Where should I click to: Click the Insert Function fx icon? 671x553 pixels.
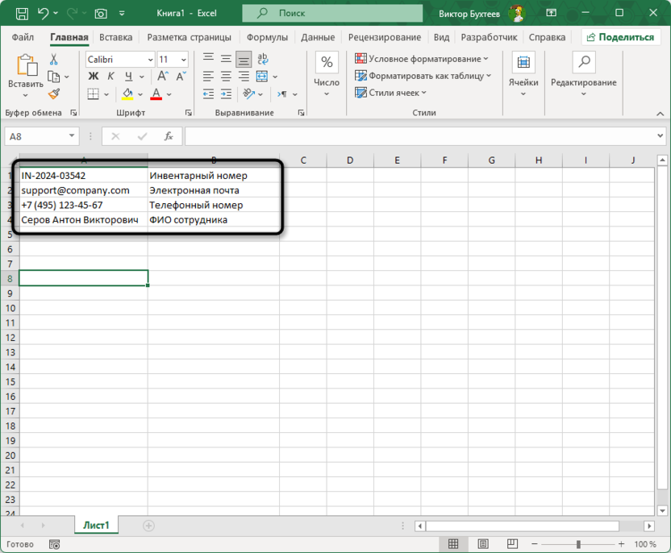click(x=168, y=137)
